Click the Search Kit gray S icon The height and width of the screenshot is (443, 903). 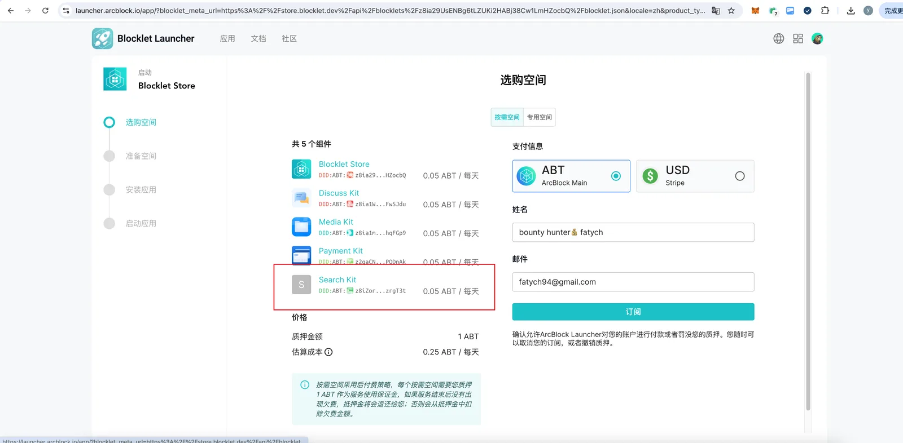click(x=301, y=285)
